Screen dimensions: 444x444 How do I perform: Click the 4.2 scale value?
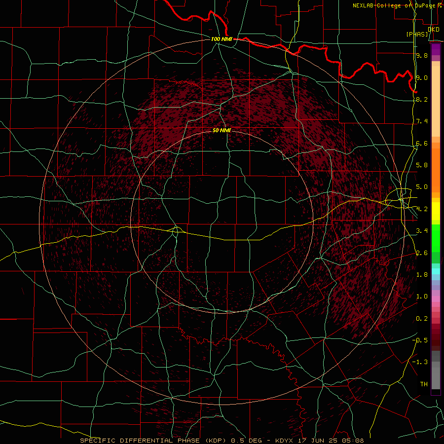pyautogui.click(x=422, y=209)
